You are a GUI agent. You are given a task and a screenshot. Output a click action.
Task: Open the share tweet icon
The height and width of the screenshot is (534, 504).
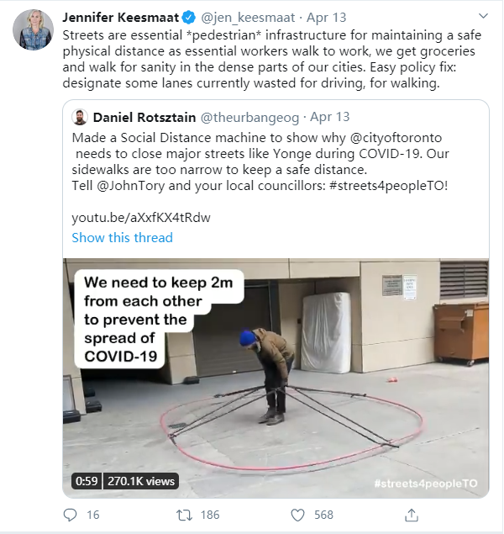[412, 515]
